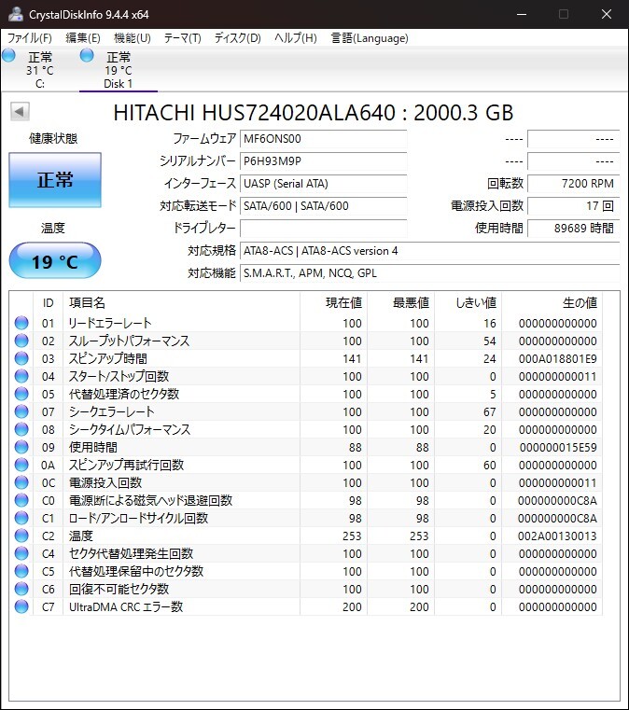Click status orb of row C5 代替処理保留中のセクタ数
Screen dimensions: 629x710
(21, 571)
